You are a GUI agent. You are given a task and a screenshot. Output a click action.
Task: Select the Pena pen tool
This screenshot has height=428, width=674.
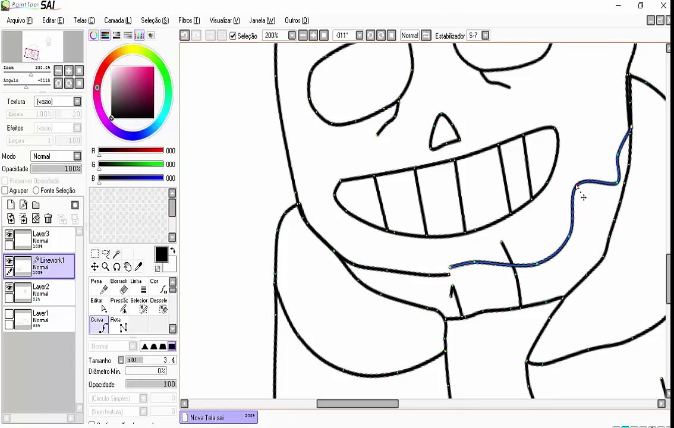[x=99, y=286]
